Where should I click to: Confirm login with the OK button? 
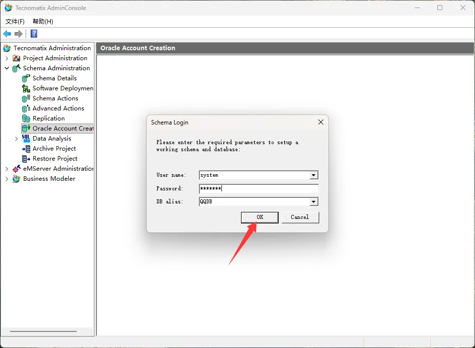coord(260,217)
